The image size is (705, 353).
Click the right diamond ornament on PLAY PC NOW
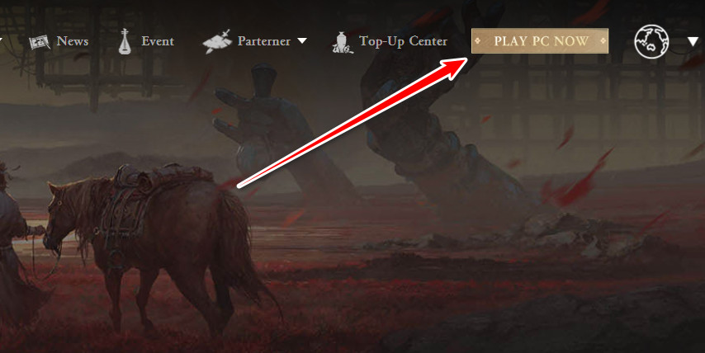(x=603, y=41)
